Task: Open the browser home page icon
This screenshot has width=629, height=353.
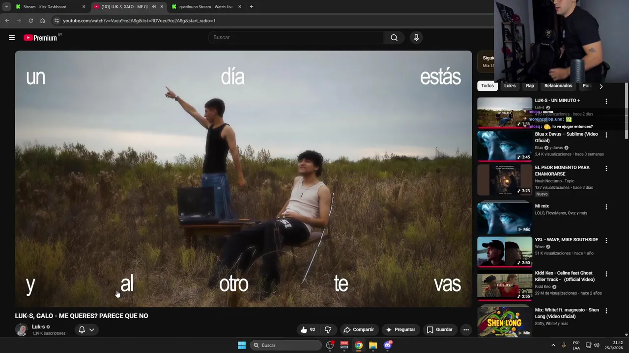Action: 42,21
